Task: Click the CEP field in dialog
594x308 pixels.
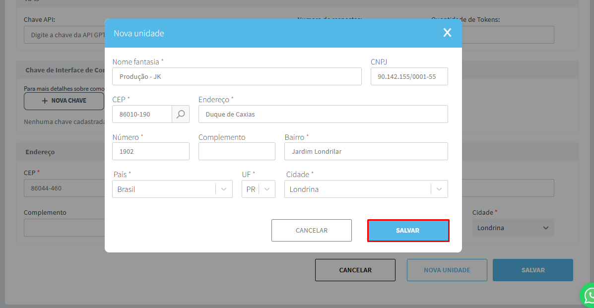Action: point(142,114)
